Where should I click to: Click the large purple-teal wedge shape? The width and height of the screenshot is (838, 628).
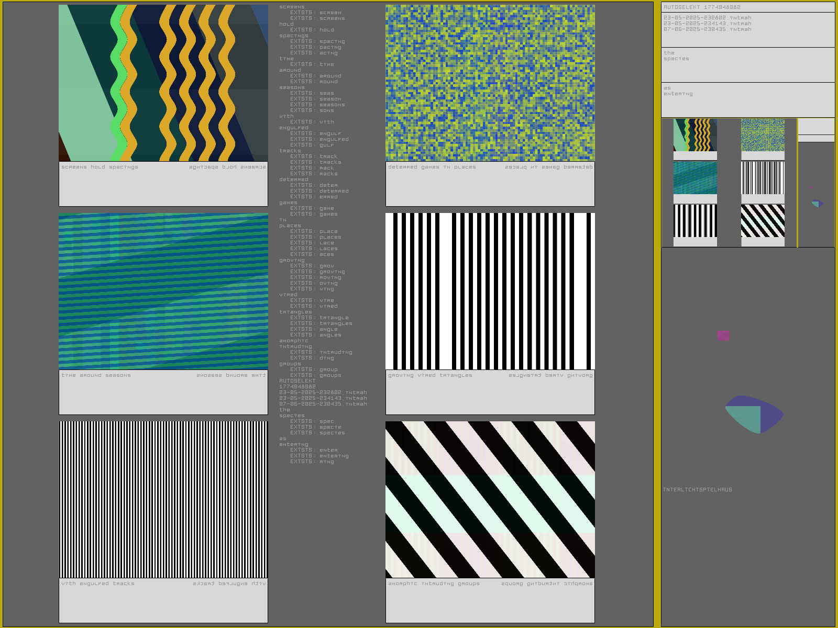[x=754, y=414]
